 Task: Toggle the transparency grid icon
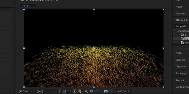(x=64, y=91)
